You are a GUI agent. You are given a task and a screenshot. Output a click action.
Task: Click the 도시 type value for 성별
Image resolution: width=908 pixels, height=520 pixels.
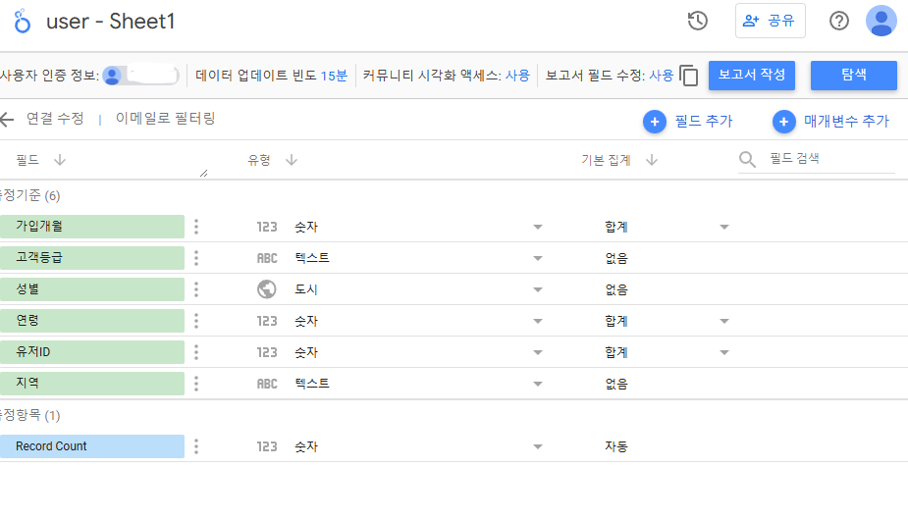(x=306, y=289)
